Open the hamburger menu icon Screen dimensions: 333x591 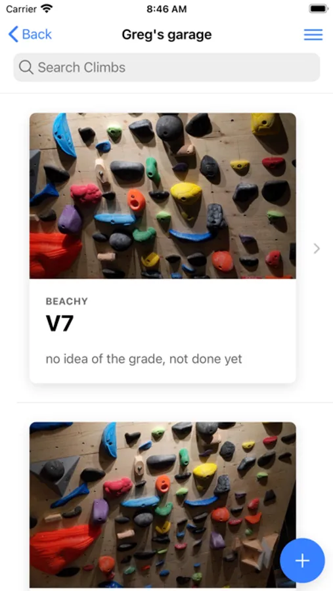313,35
